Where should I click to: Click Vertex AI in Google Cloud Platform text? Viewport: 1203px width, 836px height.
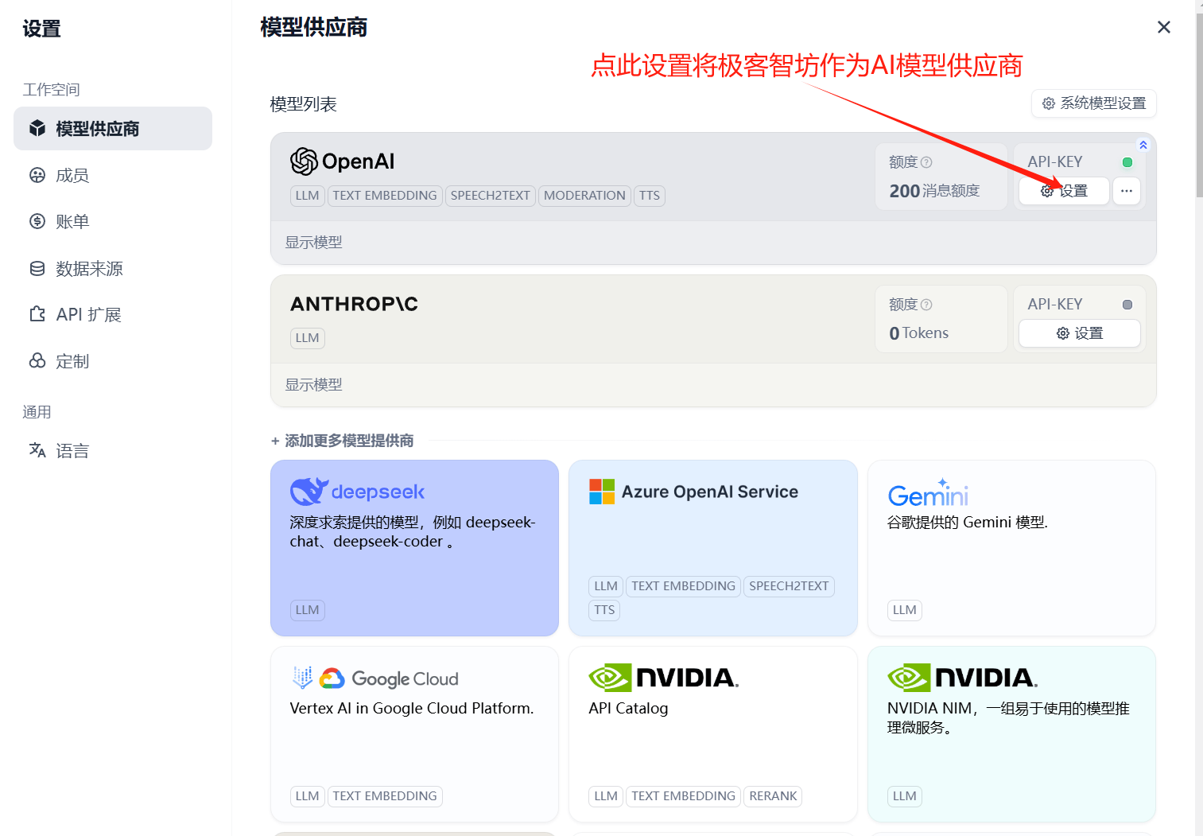pyautogui.click(x=412, y=708)
